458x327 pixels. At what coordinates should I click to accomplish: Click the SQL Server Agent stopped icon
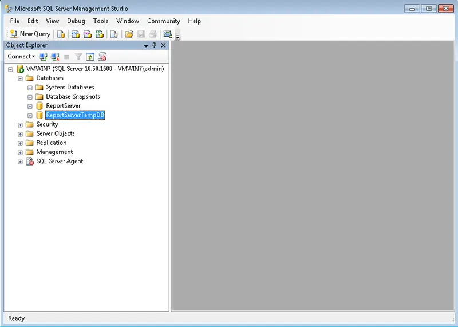30,161
